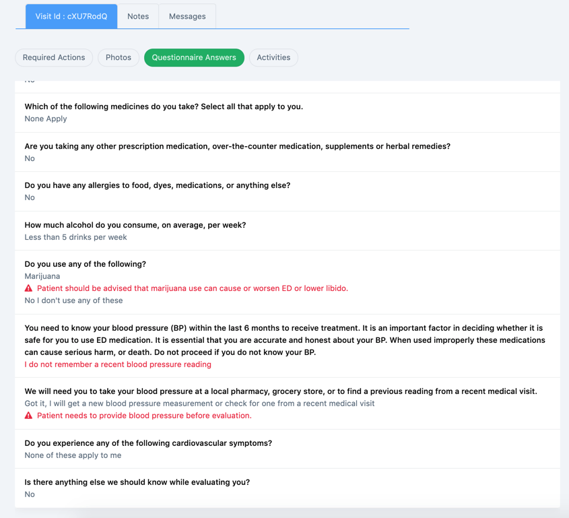Open the Visit Id cXU7RodQ tab
This screenshot has height=518, width=569.
pyautogui.click(x=71, y=16)
